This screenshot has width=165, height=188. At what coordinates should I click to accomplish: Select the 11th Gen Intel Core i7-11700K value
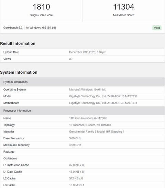(x=88, y=118)
